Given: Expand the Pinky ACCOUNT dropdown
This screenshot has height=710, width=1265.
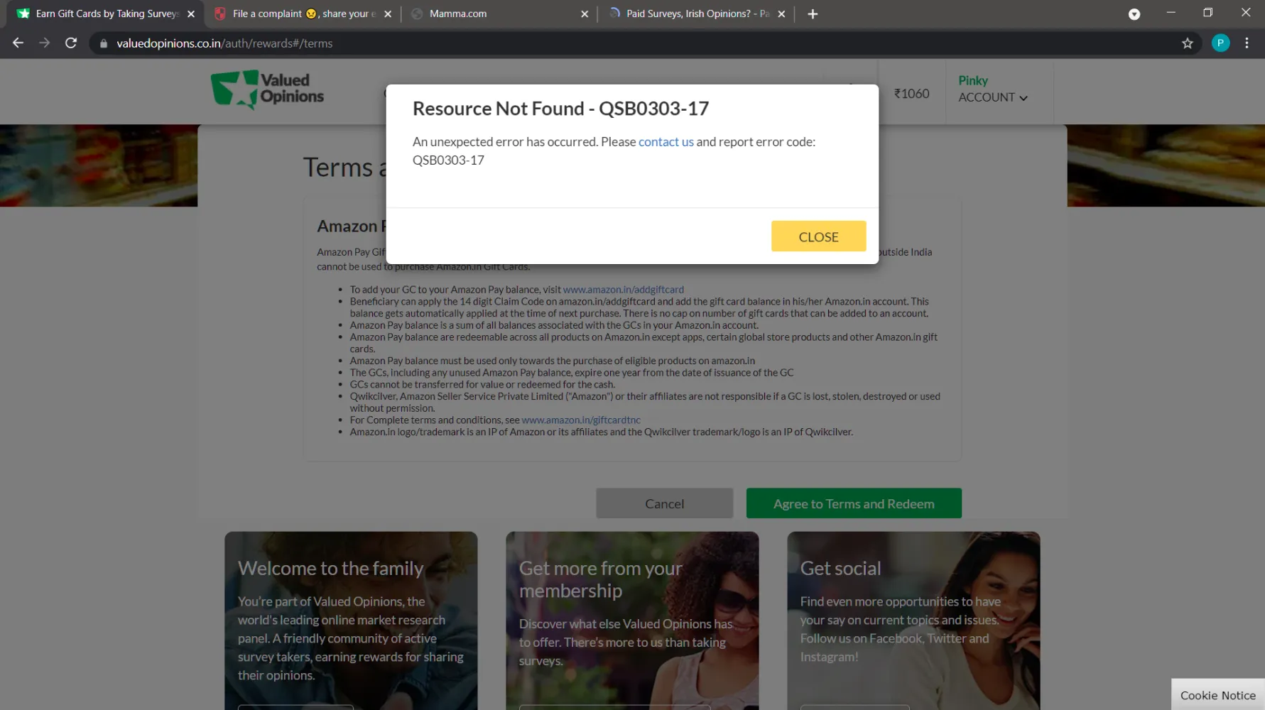Looking at the screenshot, I should (x=992, y=89).
